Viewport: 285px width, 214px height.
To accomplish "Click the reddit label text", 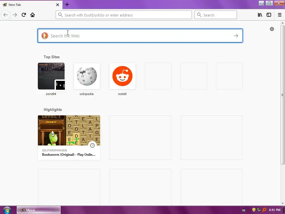I will click(122, 94).
